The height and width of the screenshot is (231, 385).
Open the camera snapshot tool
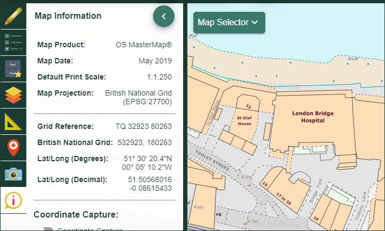pos(13,174)
